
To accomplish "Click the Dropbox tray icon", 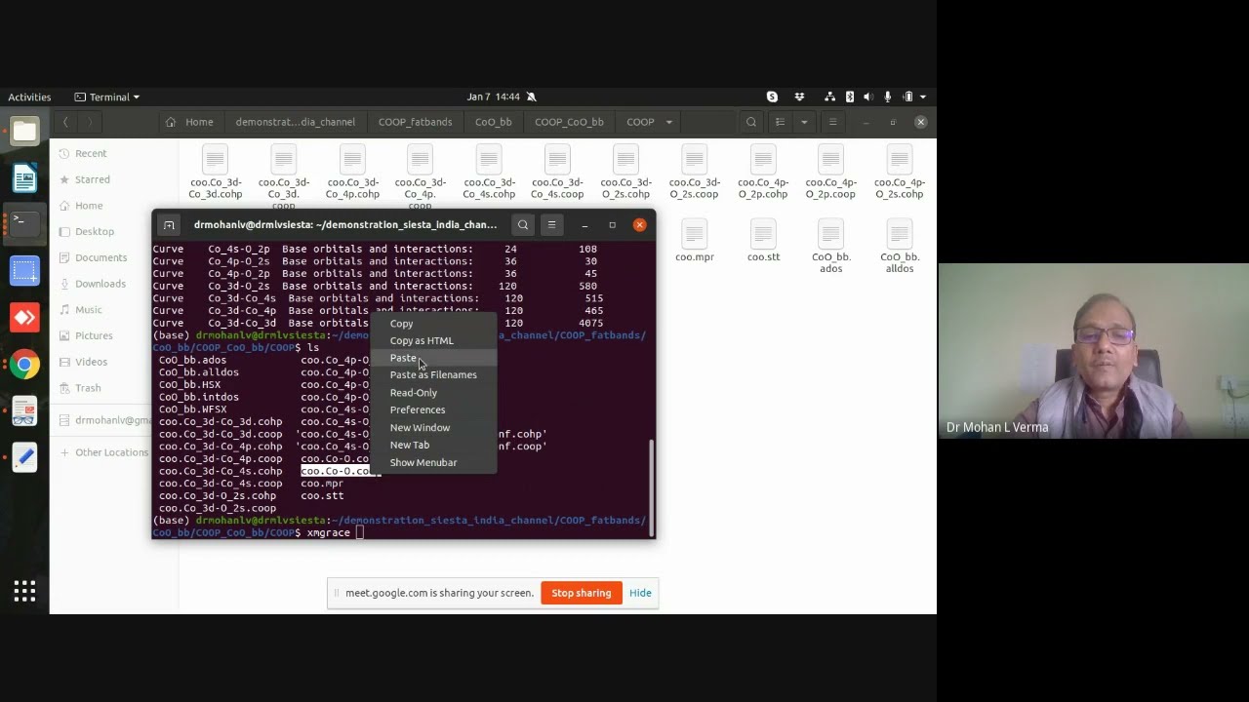I will coord(799,97).
